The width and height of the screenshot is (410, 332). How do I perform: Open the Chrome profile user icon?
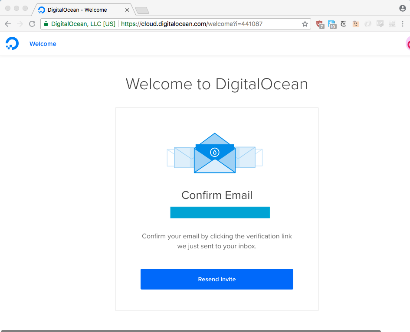(402, 8)
